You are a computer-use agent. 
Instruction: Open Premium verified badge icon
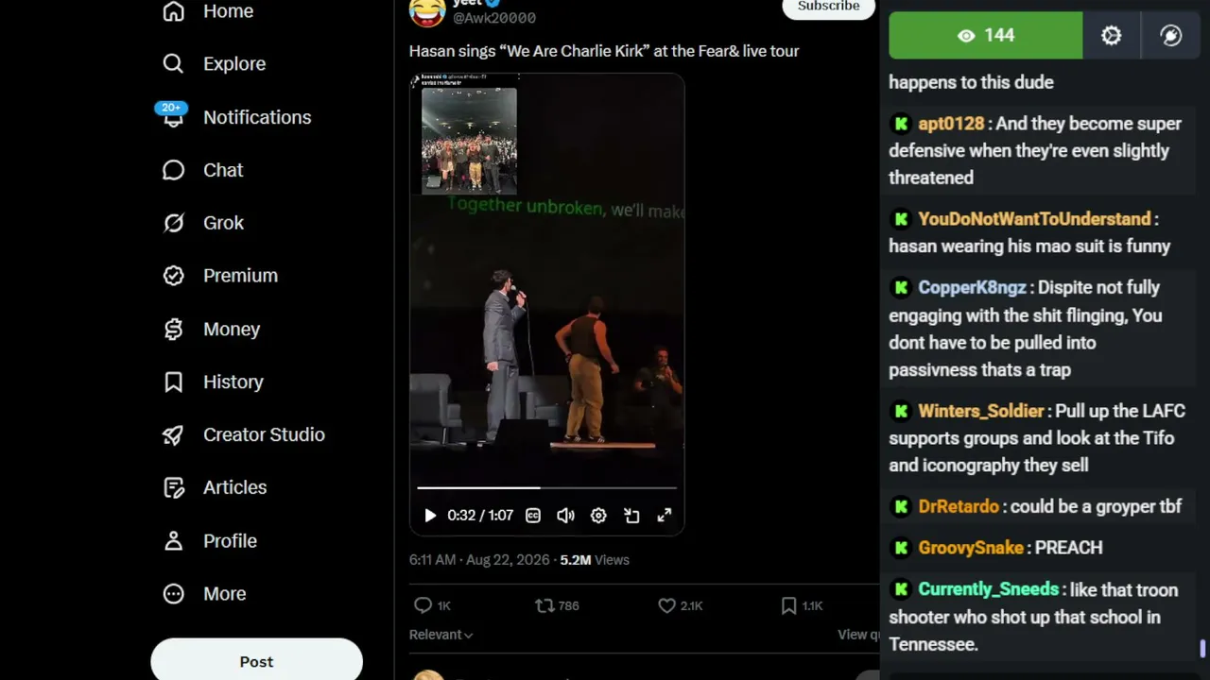pyautogui.click(x=173, y=276)
